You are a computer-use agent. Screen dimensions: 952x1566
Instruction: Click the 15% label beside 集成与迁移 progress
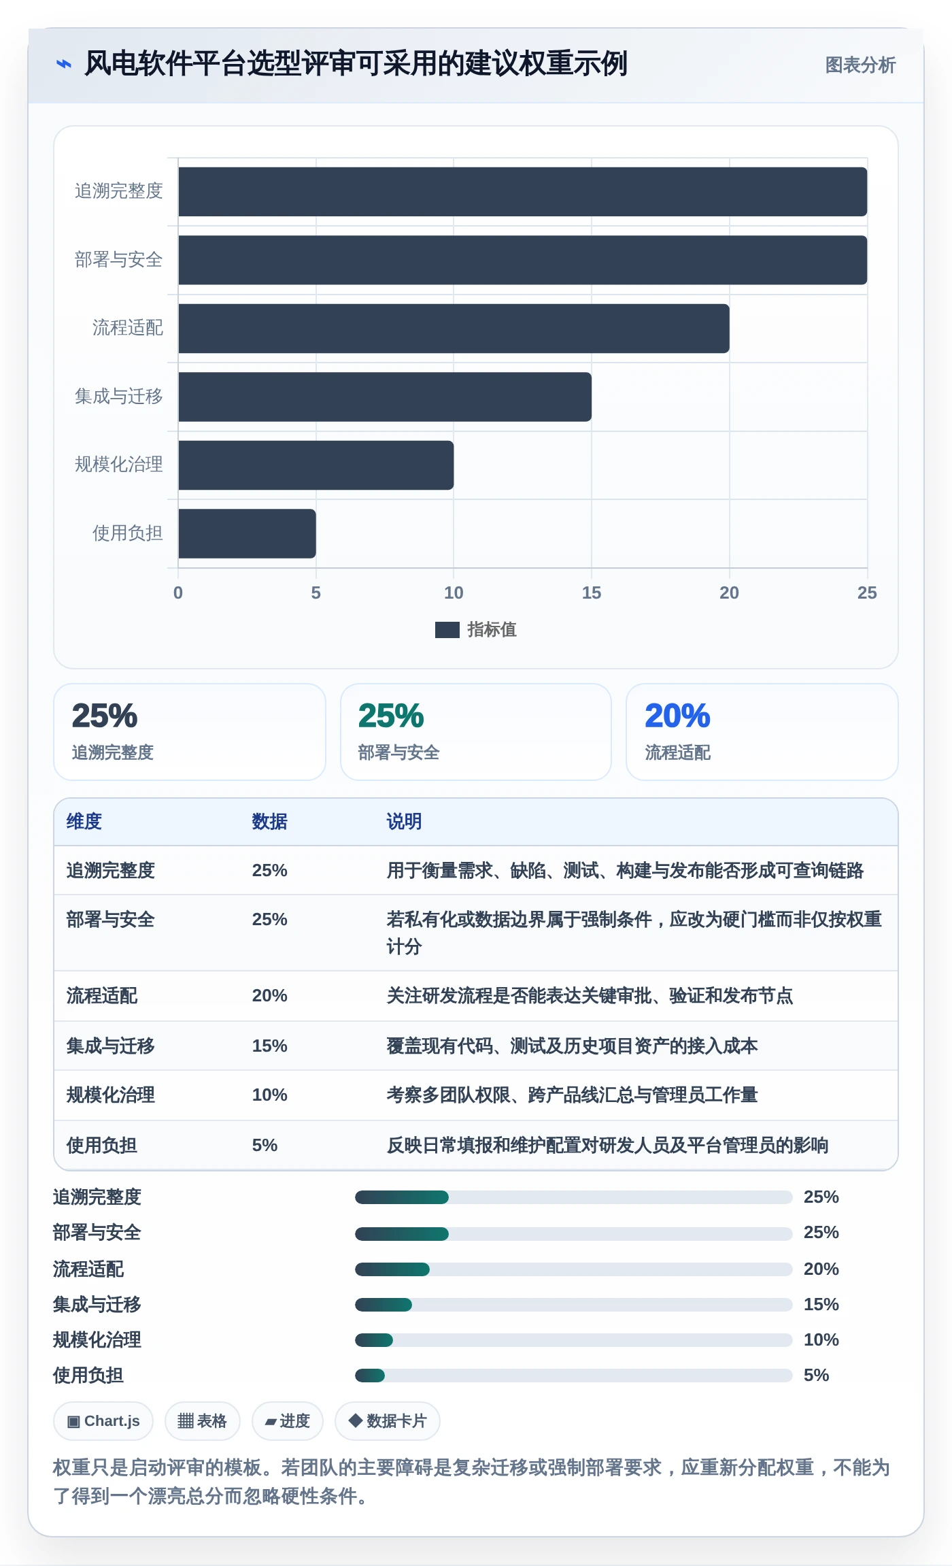[x=821, y=1305]
